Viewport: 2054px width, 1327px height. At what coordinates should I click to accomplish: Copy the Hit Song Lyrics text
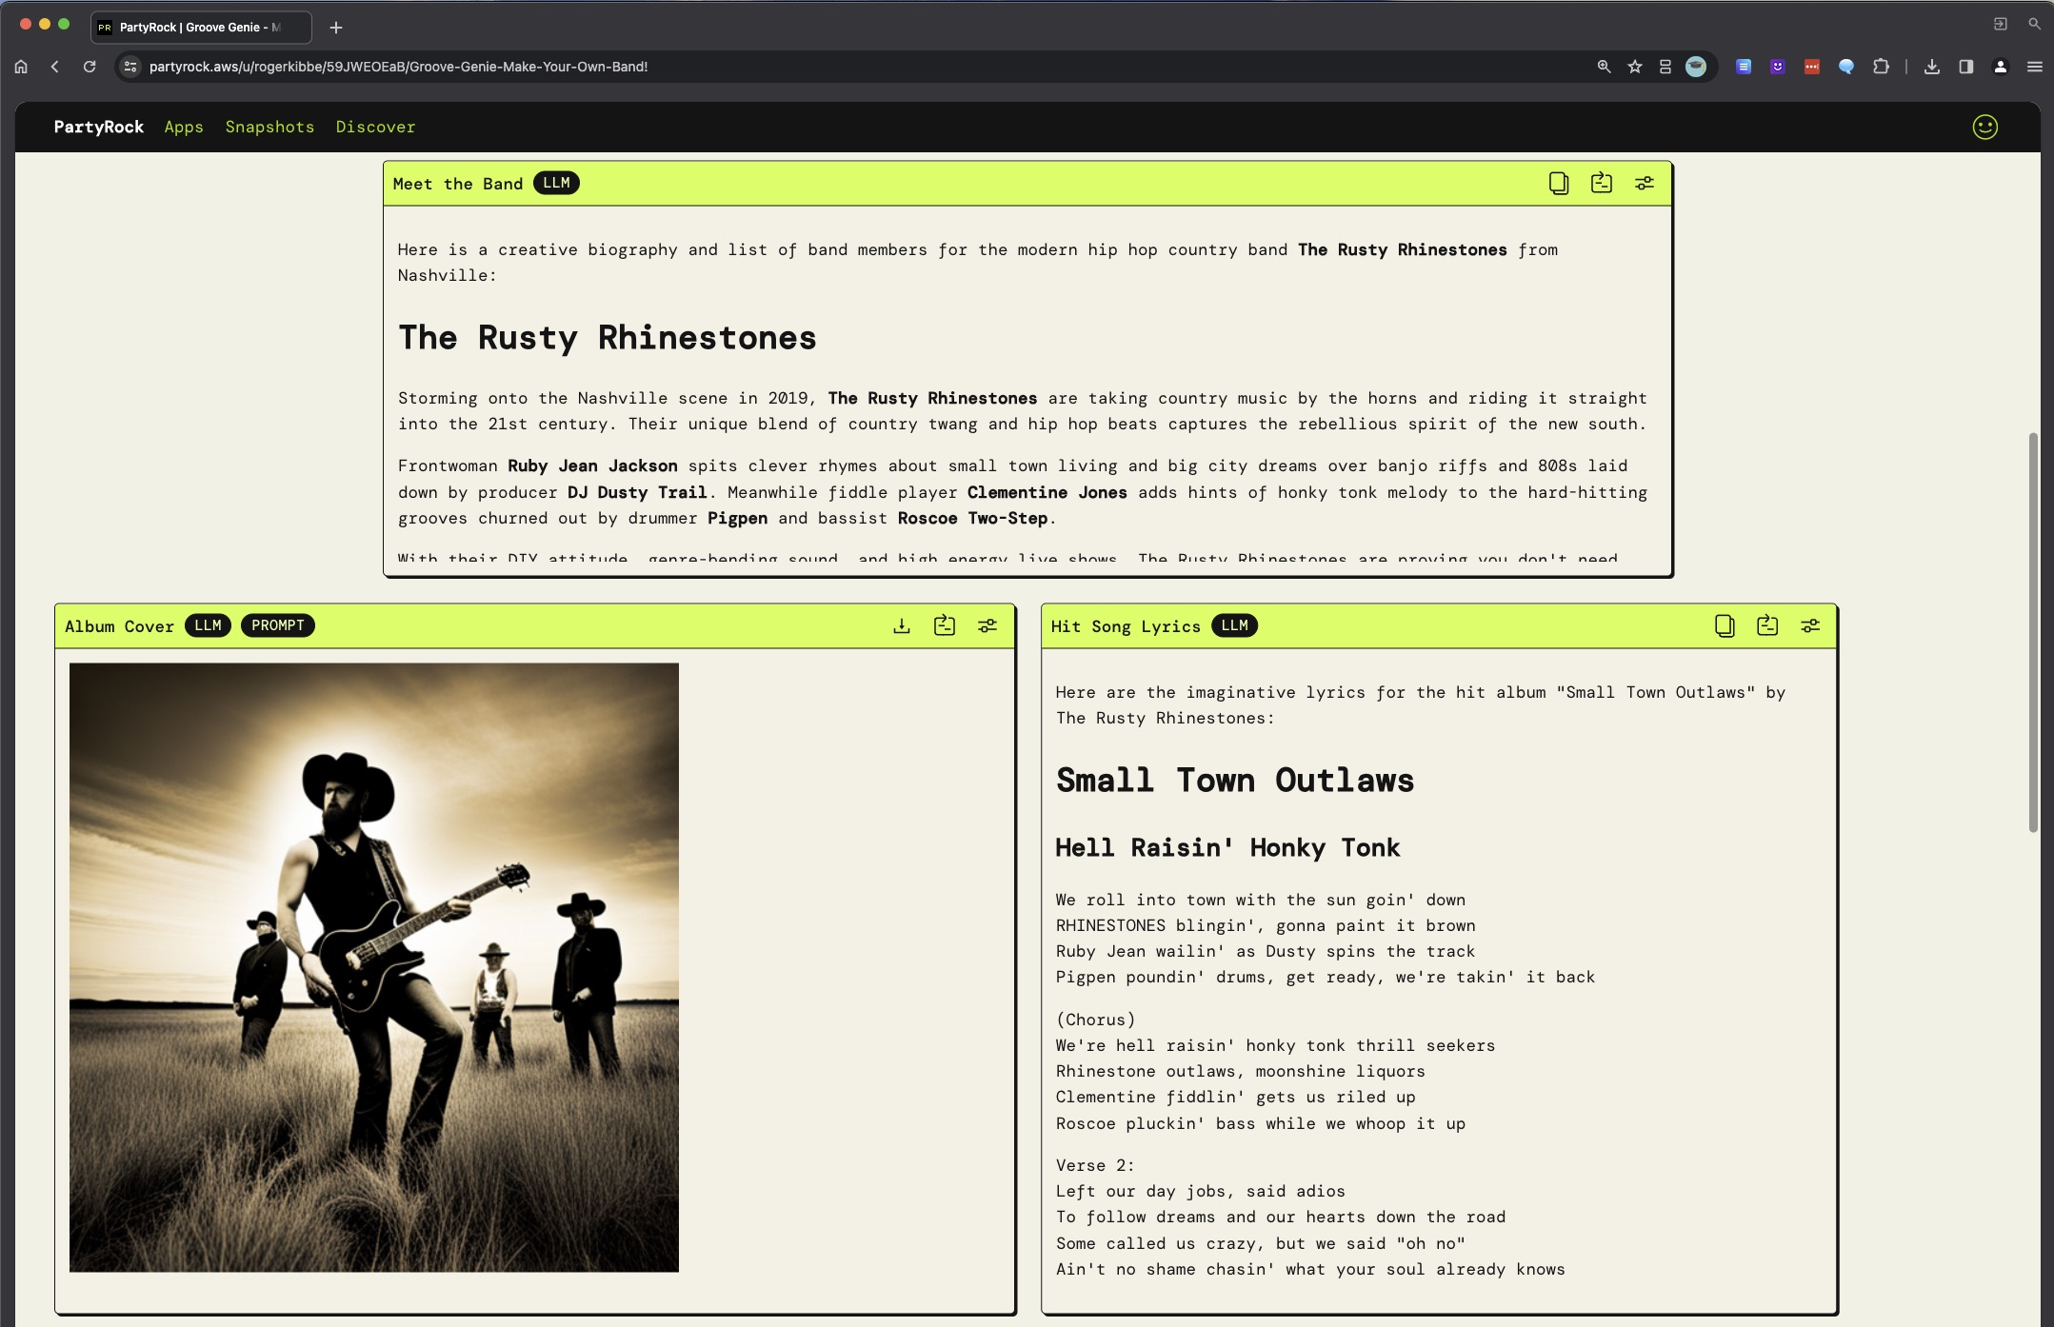pyautogui.click(x=1724, y=625)
